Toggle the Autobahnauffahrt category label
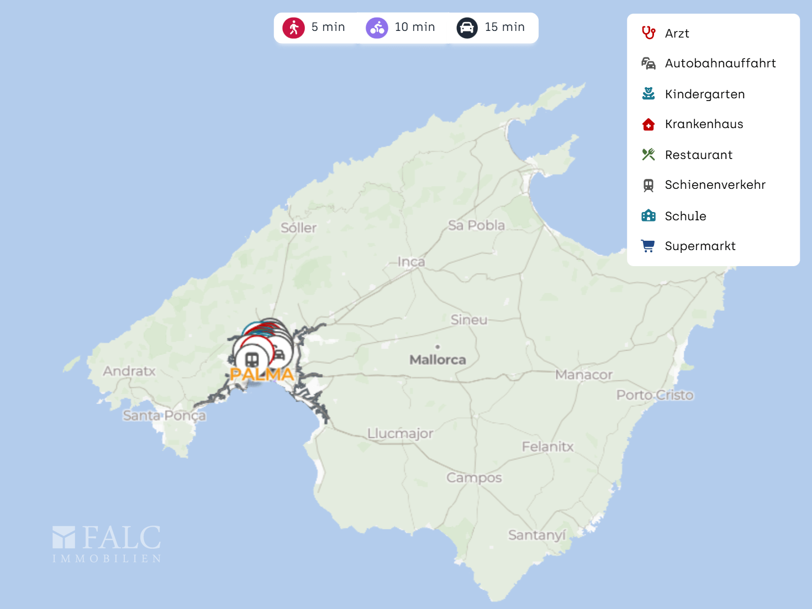812x609 pixels. pos(720,63)
